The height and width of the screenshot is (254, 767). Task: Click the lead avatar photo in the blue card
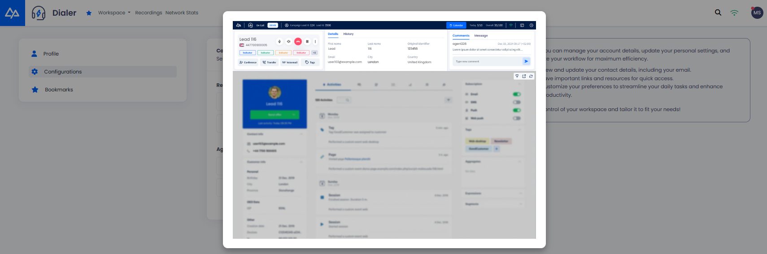pyautogui.click(x=275, y=92)
